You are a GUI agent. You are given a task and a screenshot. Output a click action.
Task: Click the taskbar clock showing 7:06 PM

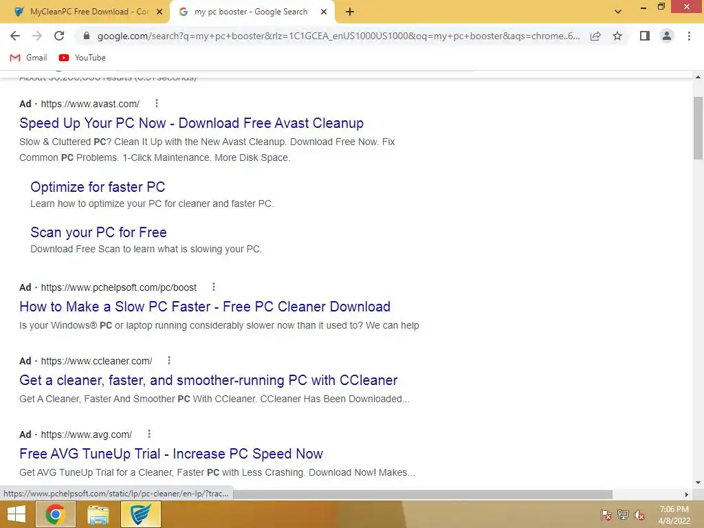pyautogui.click(x=674, y=515)
